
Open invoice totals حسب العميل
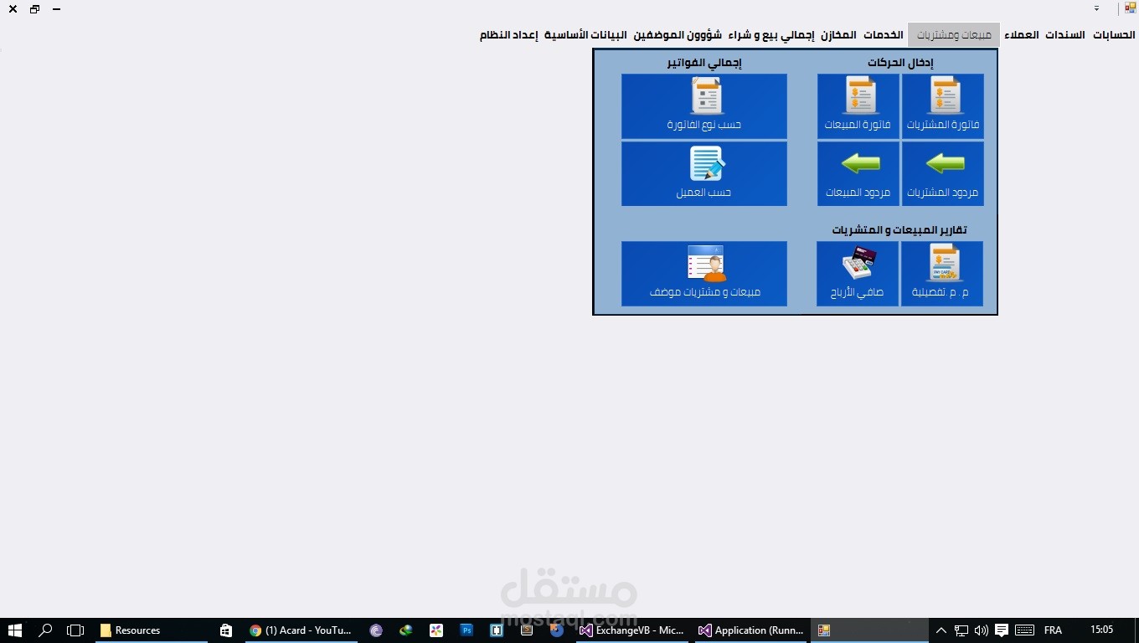coord(703,173)
